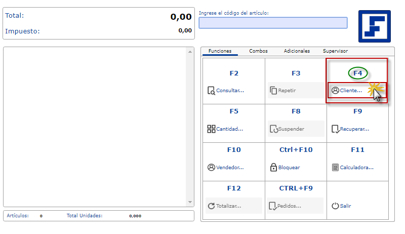This screenshot has width=405, height=234.
Task: Click the F11 shortcut heading
Action: pyautogui.click(x=358, y=150)
